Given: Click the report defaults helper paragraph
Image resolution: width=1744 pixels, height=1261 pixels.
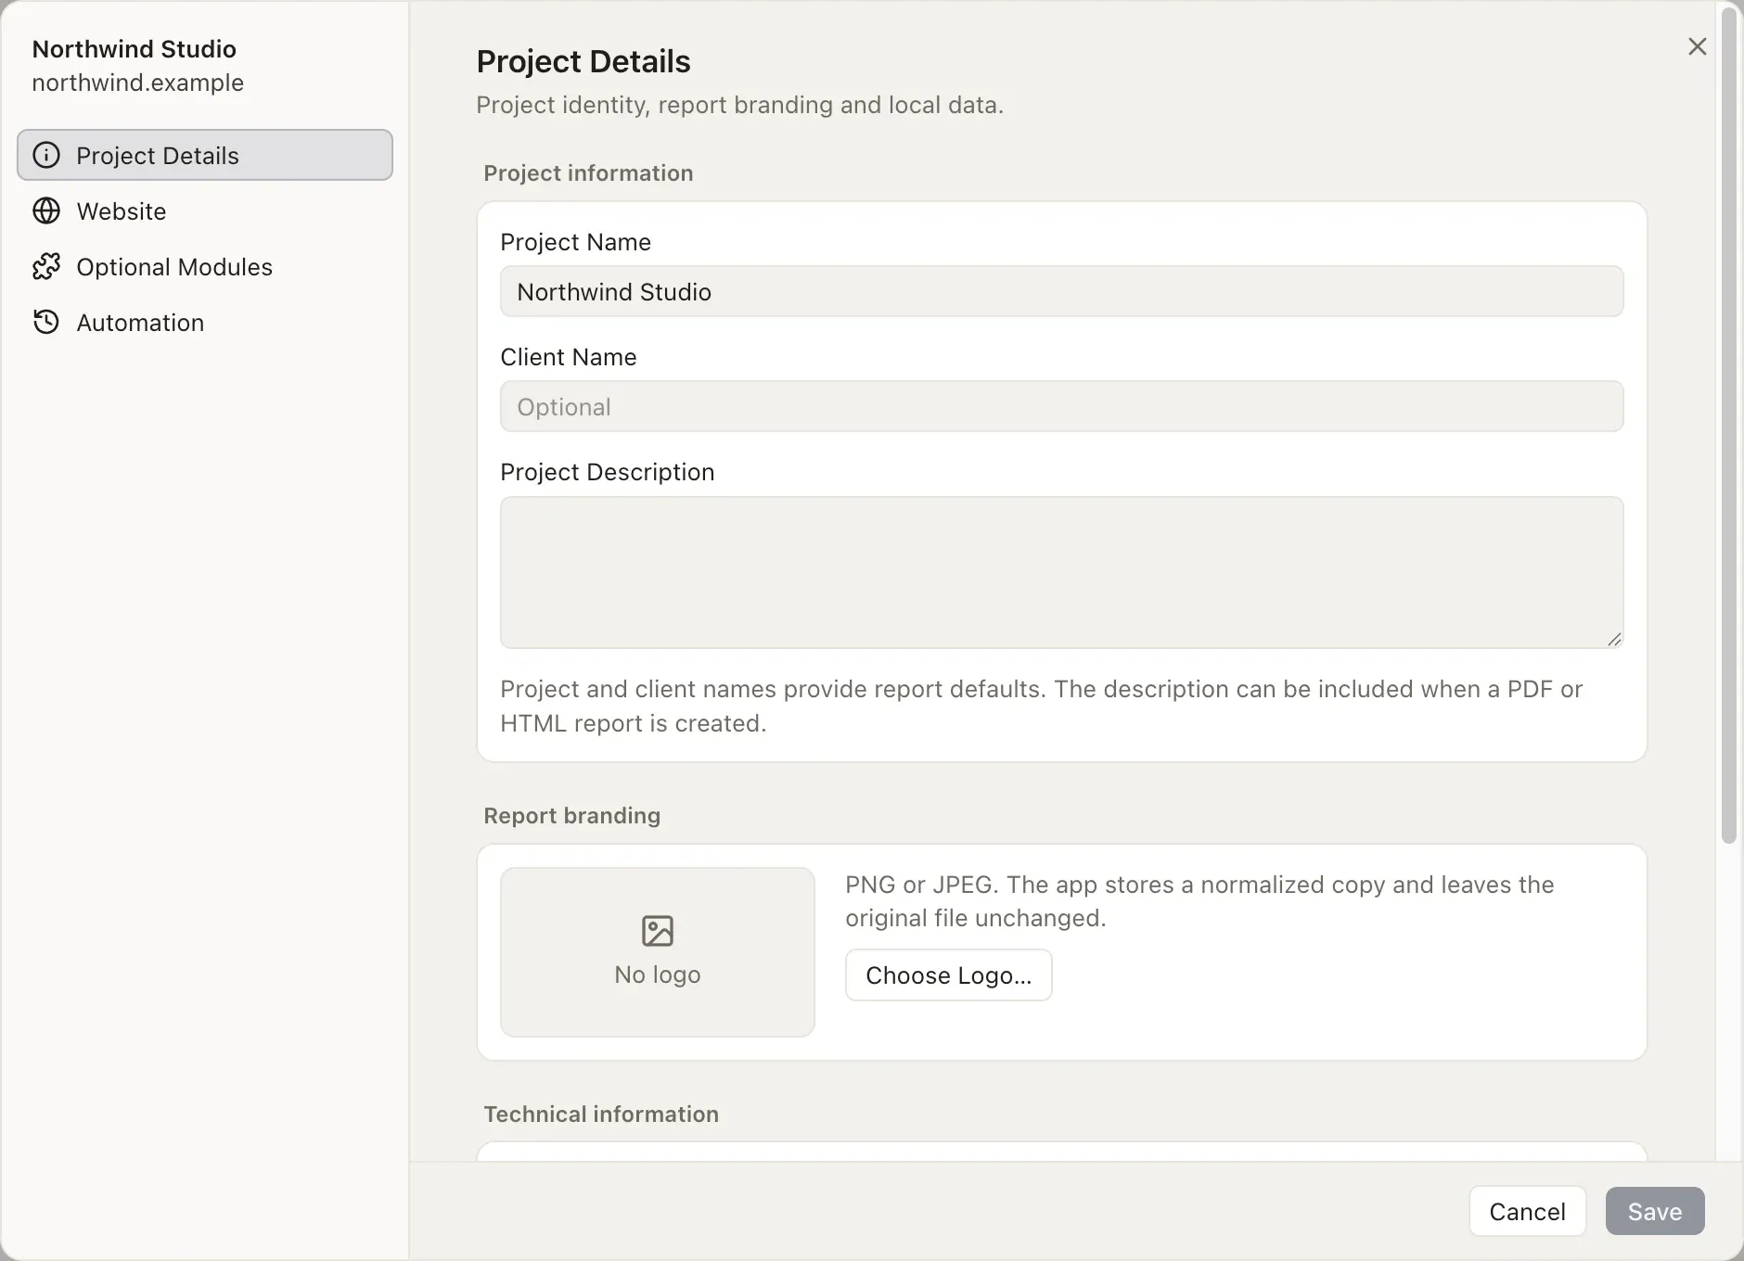Looking at the screenshot, I should pyautogui.click(x=1041, y=707).
